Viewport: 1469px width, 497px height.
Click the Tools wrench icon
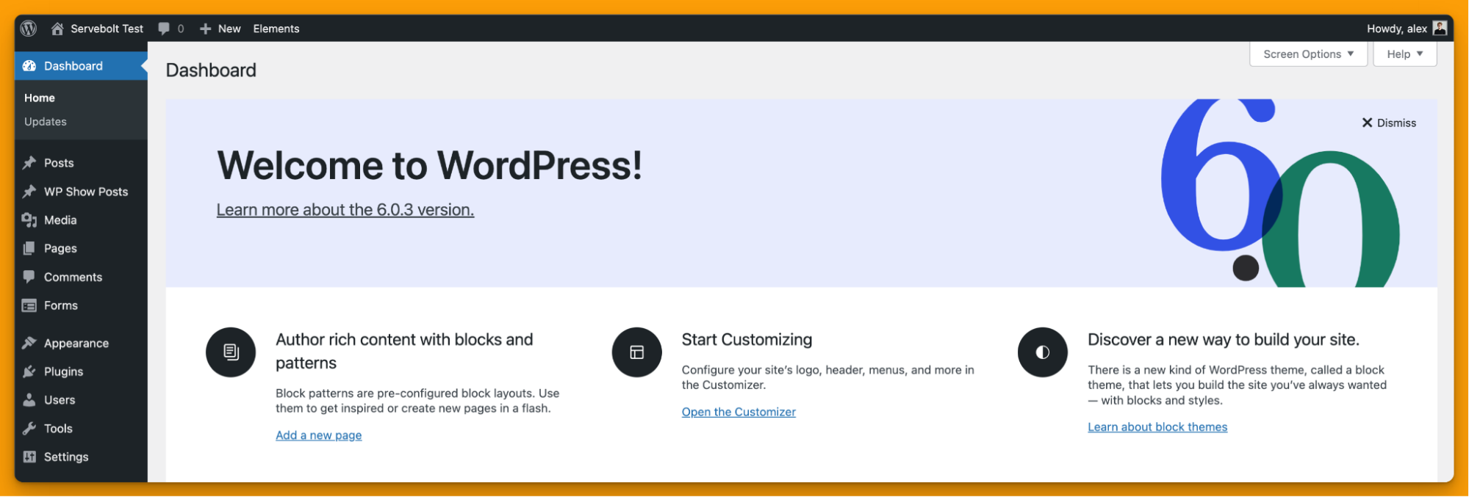click(29, 429)
